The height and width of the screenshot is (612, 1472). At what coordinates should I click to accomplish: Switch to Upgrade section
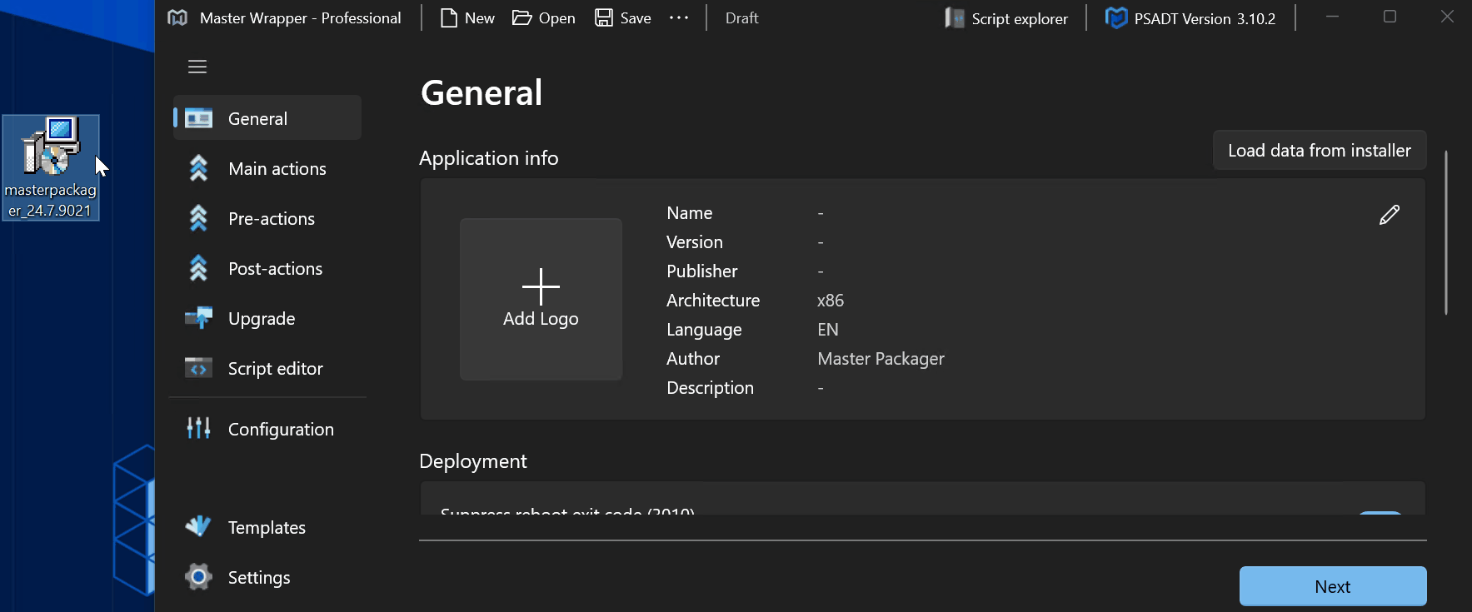267,318
